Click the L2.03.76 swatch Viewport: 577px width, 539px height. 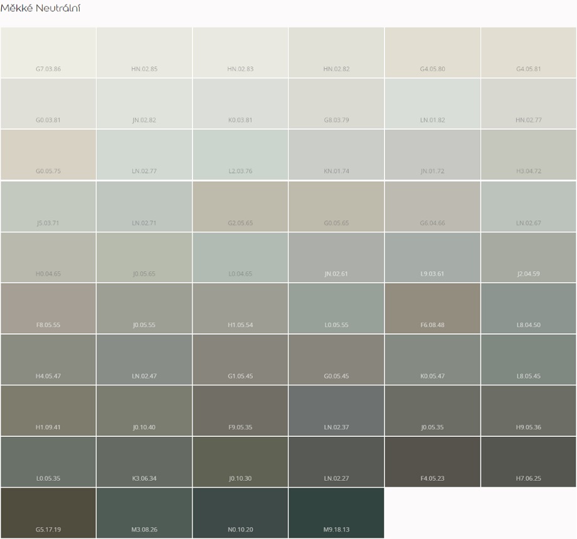click(x=240, y=155)
